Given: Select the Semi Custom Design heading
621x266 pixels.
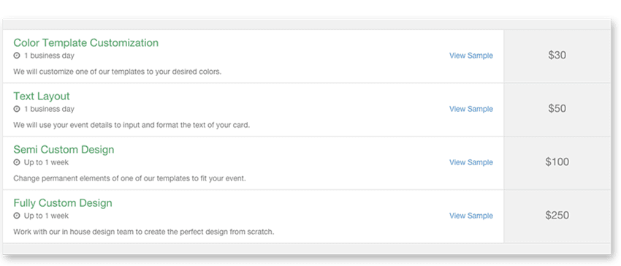Looking at the screenshot, I should tap(64, 150).
